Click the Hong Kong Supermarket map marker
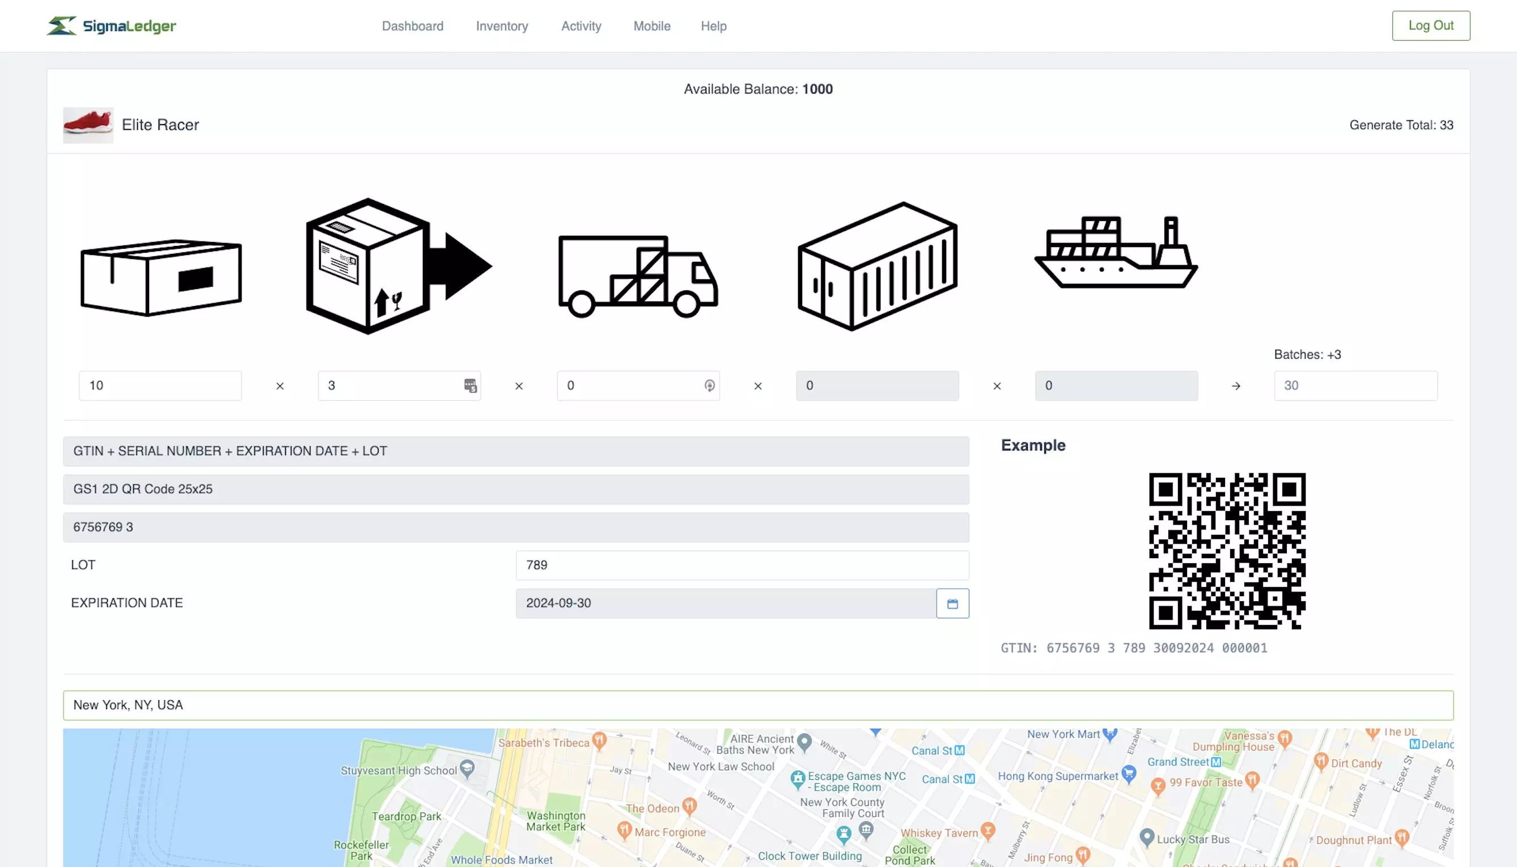Screen dimensions: 1517x867 1129,774
